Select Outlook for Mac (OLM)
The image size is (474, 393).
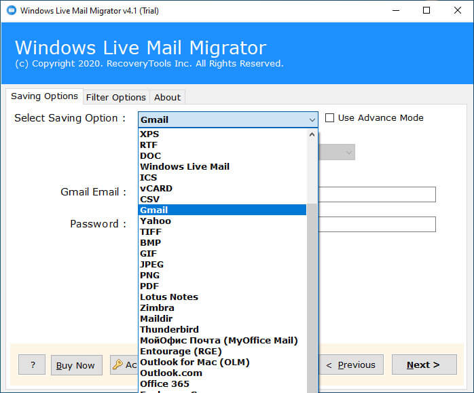click(x=223, y=362)
